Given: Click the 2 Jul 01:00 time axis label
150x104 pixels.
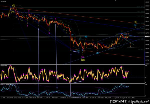Looking at the screenshot, I should point(40,98).
